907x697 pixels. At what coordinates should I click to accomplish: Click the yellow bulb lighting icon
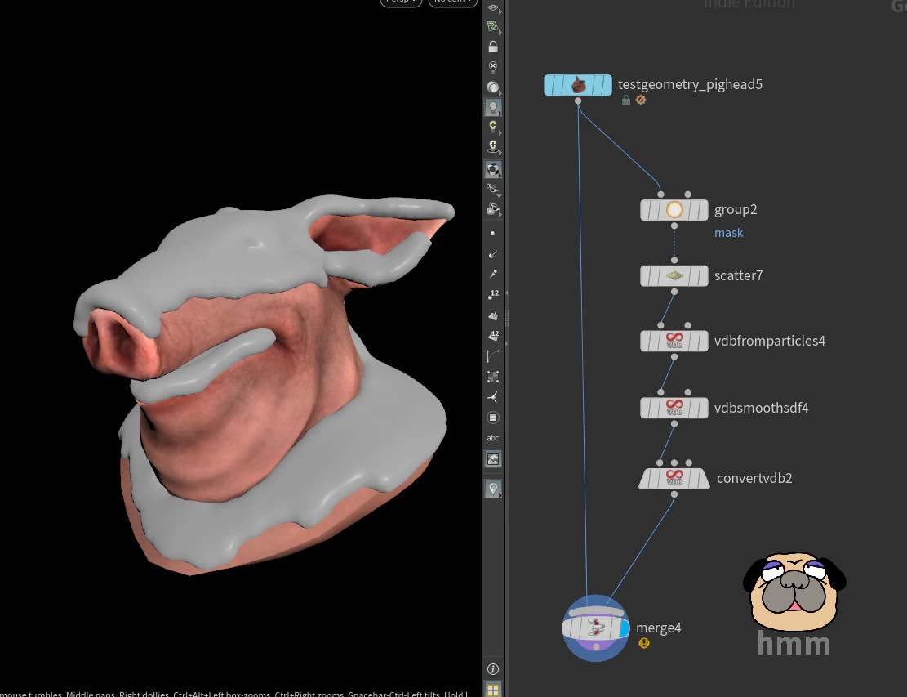493,127
